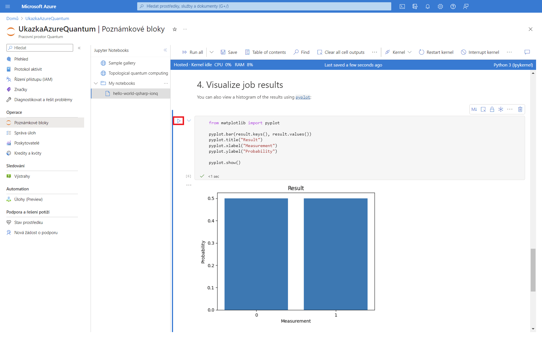Freeze cell with snowflake icon
542x338 pixels.
(501, 109)
